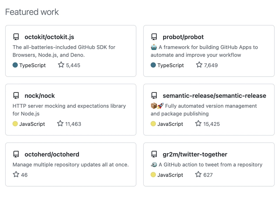Click star icon on probot card
277x199 pixels.
pyautogui.click(x=199, y=64)
